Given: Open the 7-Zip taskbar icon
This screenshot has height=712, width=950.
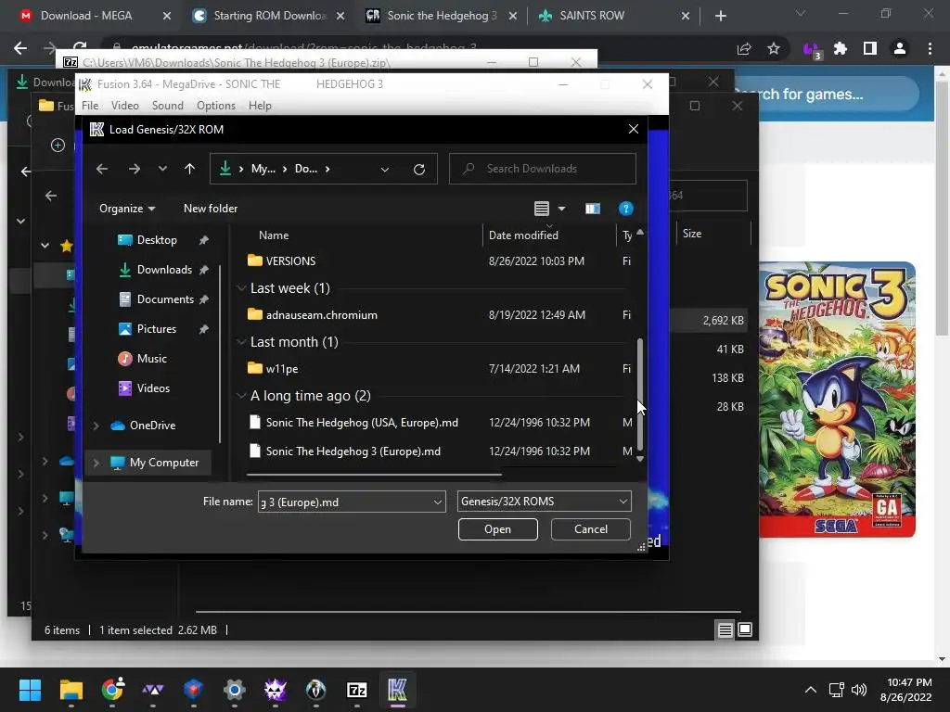Looking at the screenshot, I should (357, 690).
